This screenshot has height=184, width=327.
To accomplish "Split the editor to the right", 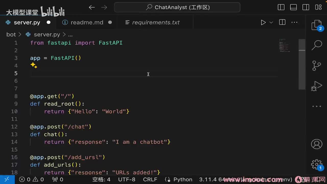I will coord(282,22).
